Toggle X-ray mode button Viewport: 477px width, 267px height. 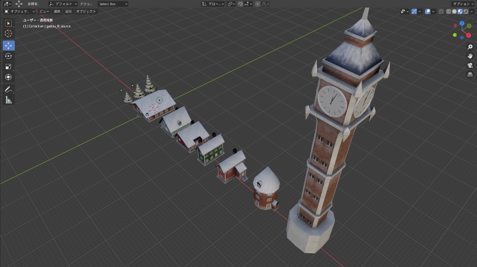pyautogui.click(x=441, y=11)
